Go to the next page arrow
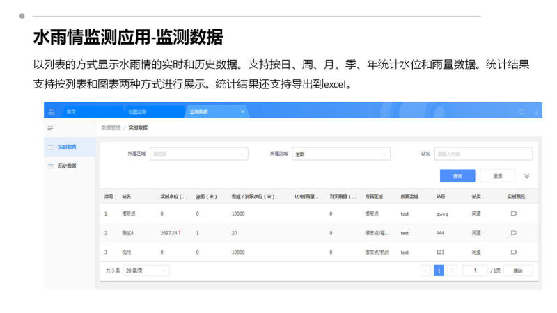557x313 pixels. [453, 271]
